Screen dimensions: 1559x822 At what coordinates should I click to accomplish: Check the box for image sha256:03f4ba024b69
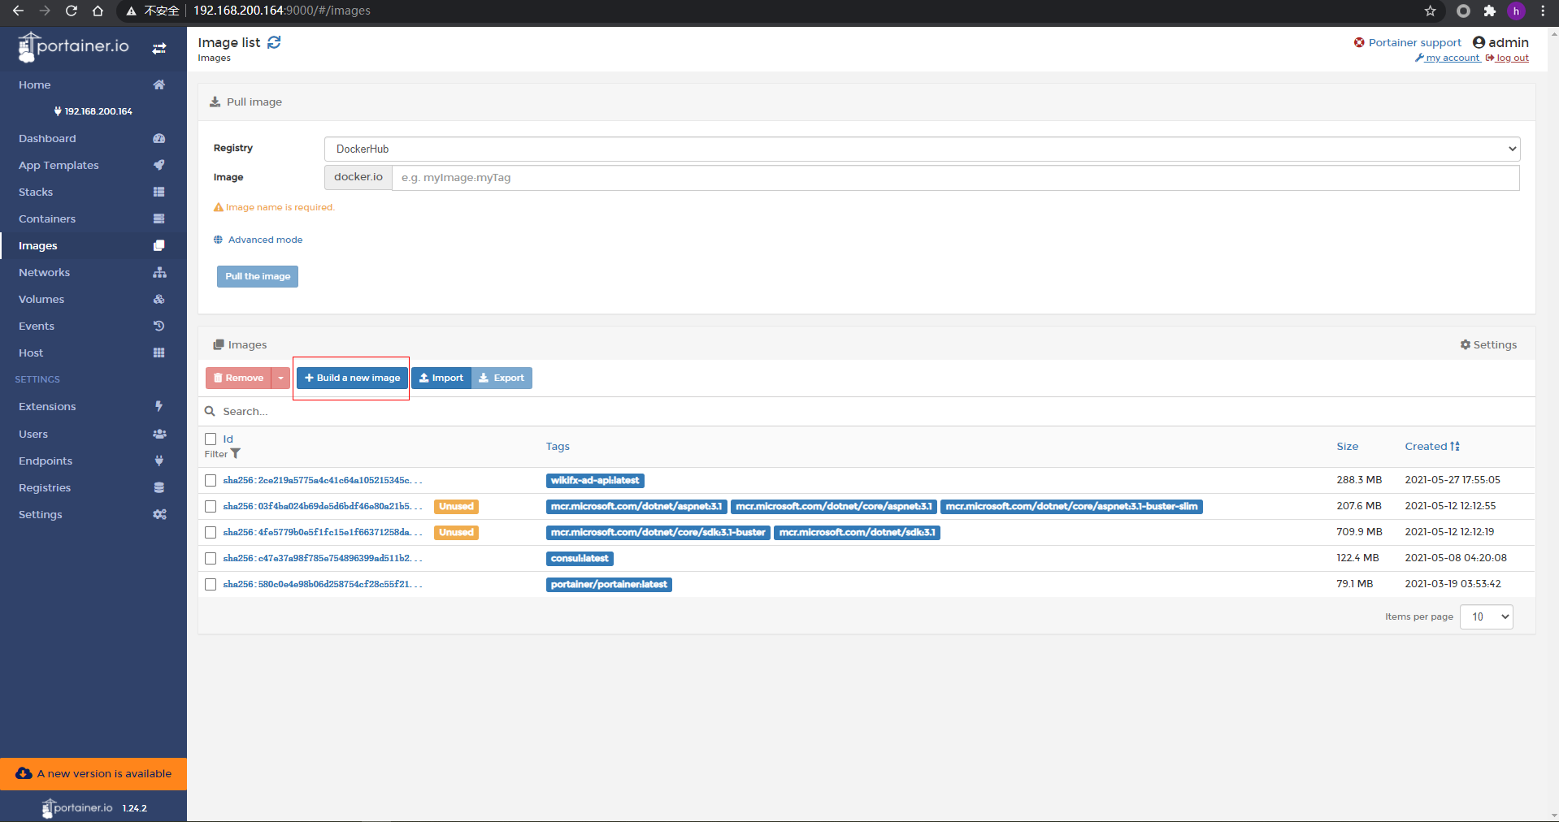(211, 506)
